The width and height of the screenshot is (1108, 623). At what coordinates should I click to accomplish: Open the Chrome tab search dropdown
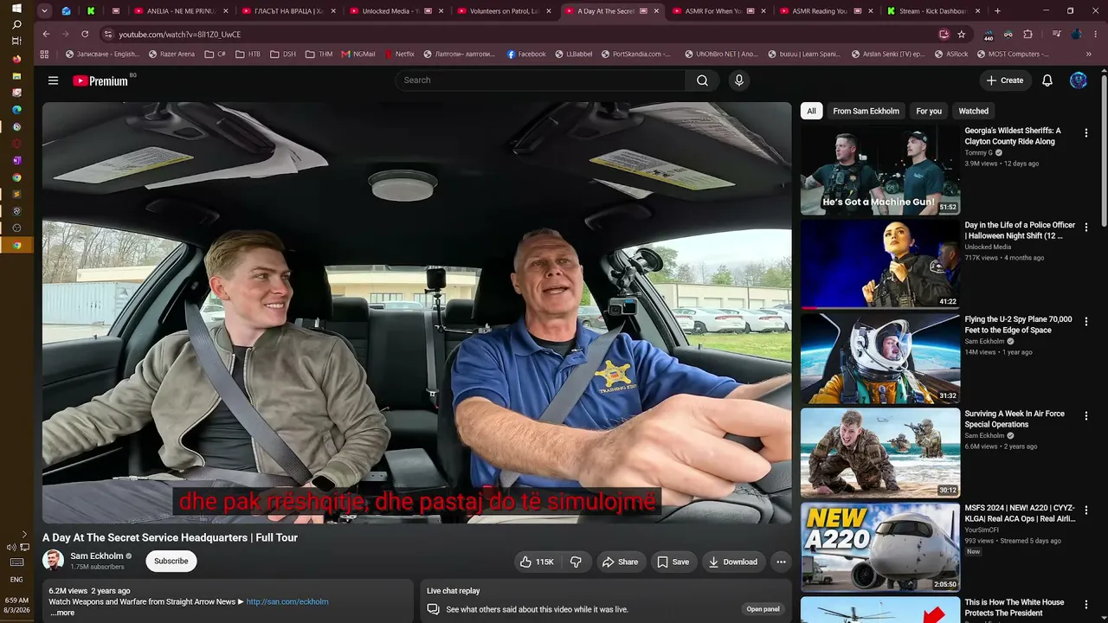pyautogui.click(x=44, y=11)
